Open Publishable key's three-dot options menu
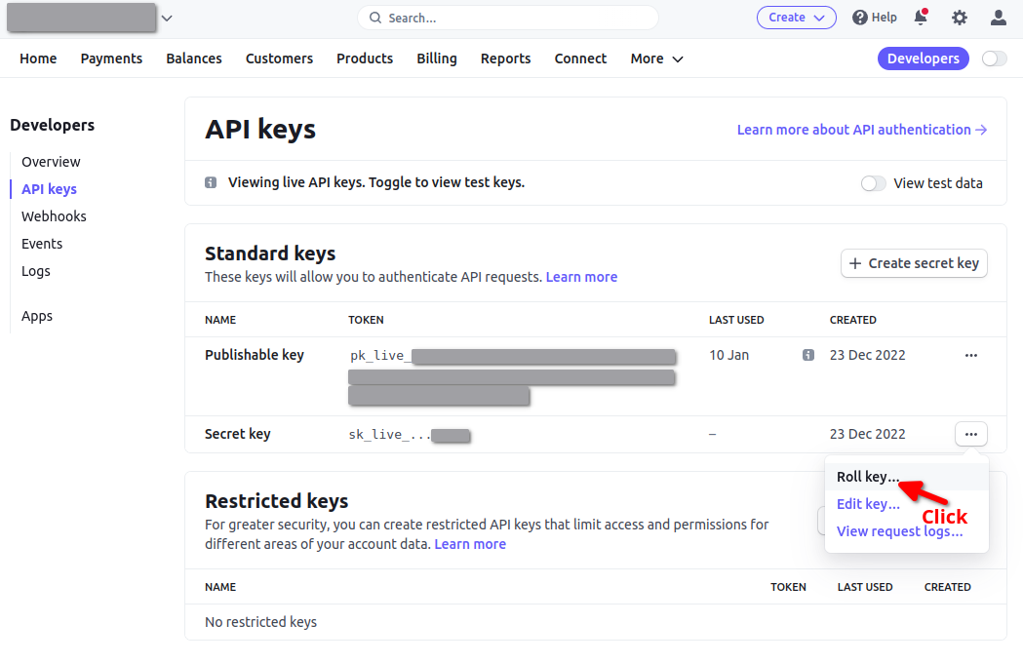The height and width of the screenshot is (663, 1023). 970,355
